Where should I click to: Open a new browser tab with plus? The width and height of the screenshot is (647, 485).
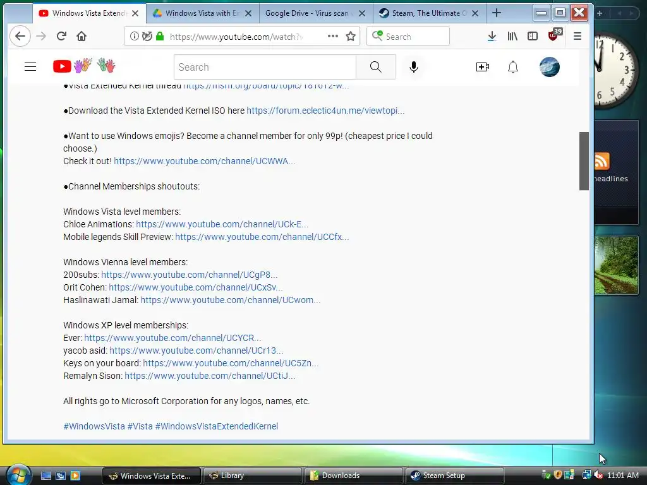click(497, 13)
